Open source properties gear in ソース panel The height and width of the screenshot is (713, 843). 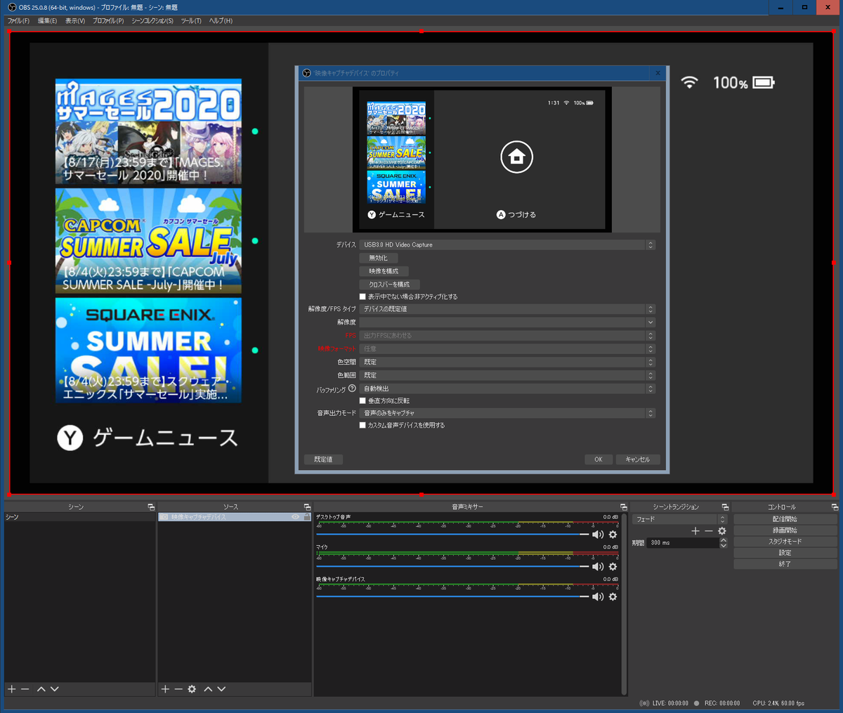(192, 689)
